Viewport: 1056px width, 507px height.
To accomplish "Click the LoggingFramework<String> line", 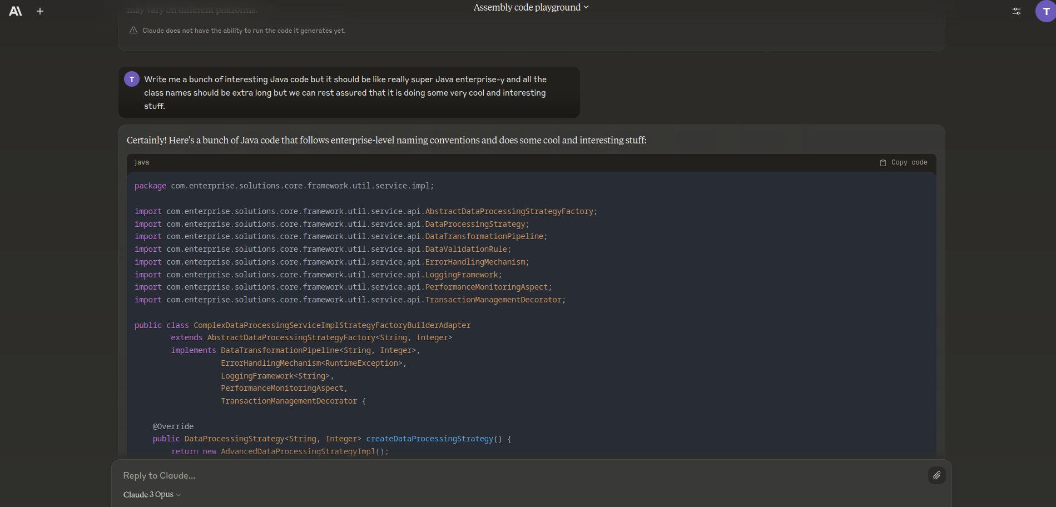I will click(277, 376).
